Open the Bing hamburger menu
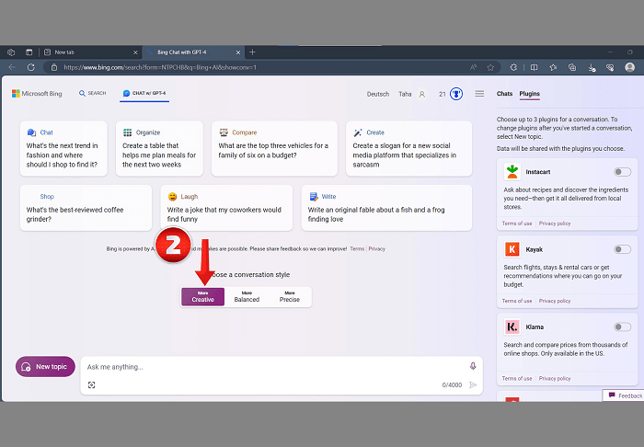 tap(479, 94)
